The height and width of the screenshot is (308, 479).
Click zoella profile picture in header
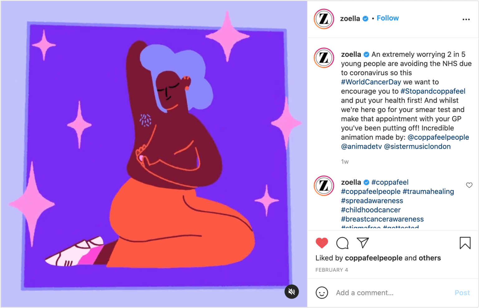point(324,19)
